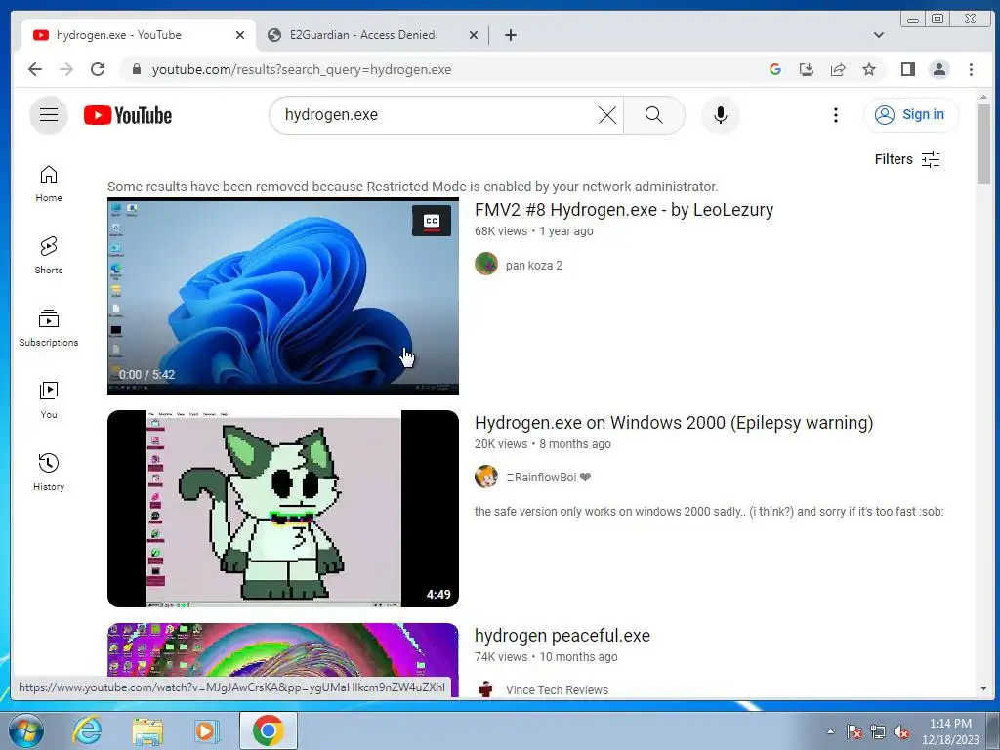Open the Chrome profile avatar
The height and width of the screenshot is (750, 1000).
(939, 69)
